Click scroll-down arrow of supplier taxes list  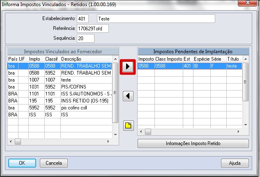(115, 135)
